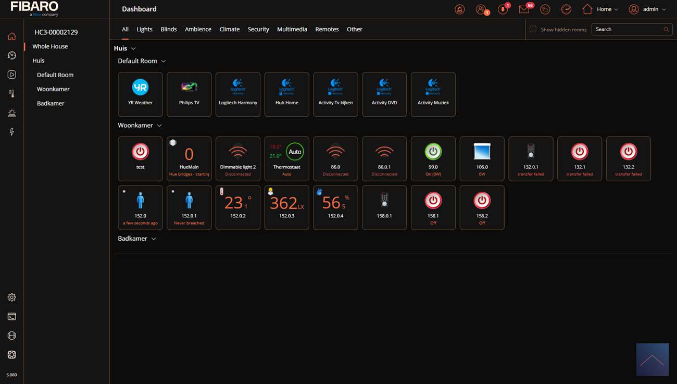Screen dimensions: 677x384
Task: Open the scenes play icon in the sidebar
Action: (12, 75)
